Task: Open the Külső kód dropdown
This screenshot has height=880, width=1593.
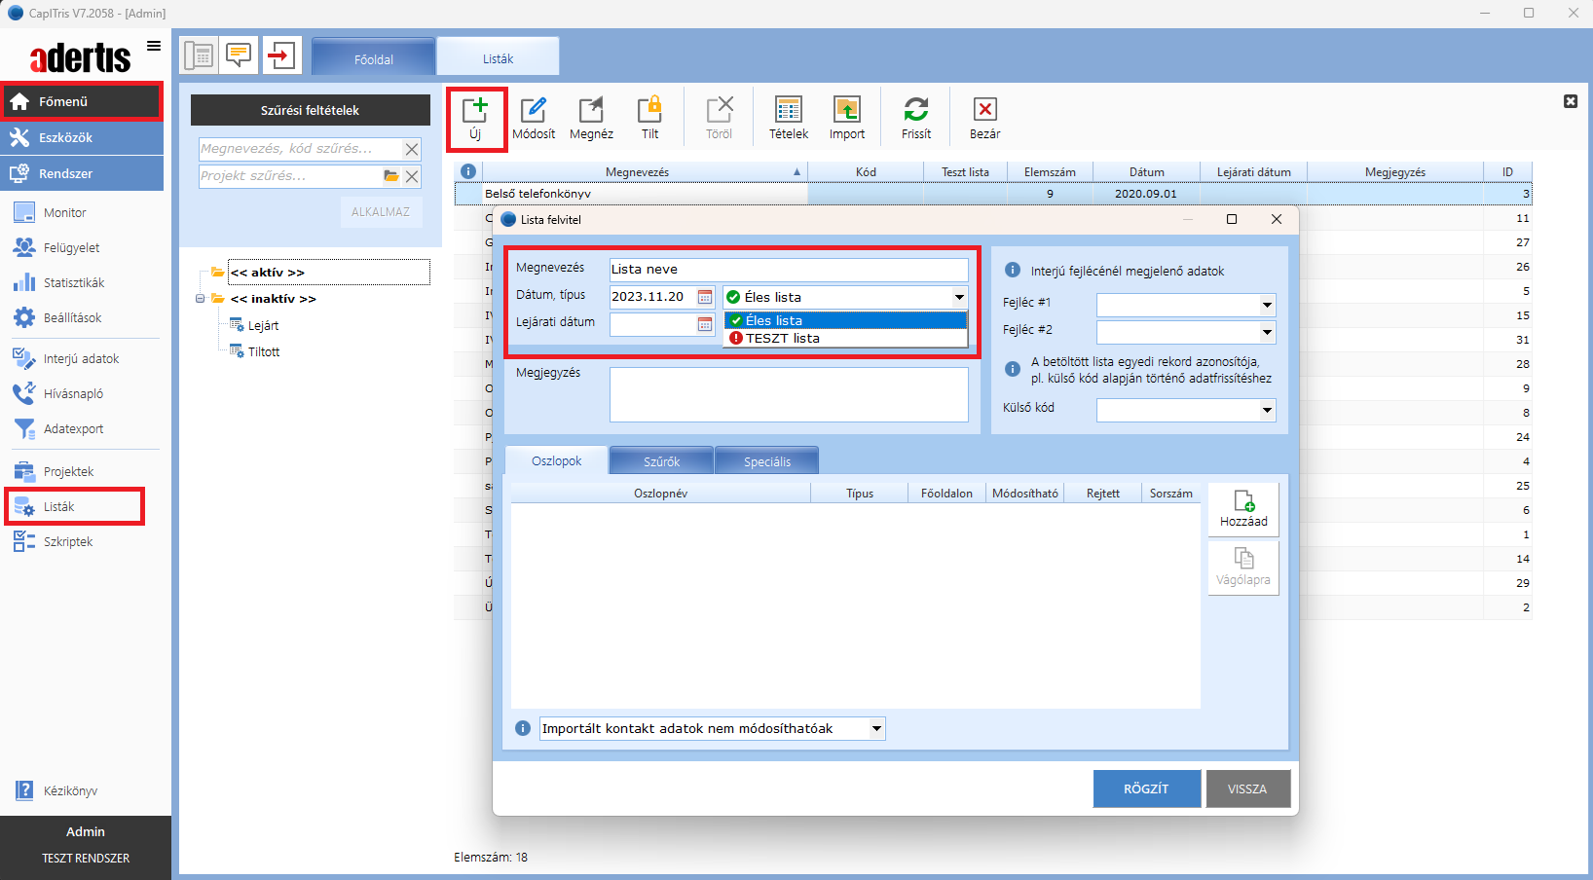Action: pyautogui.click(x=1267, y=411)
